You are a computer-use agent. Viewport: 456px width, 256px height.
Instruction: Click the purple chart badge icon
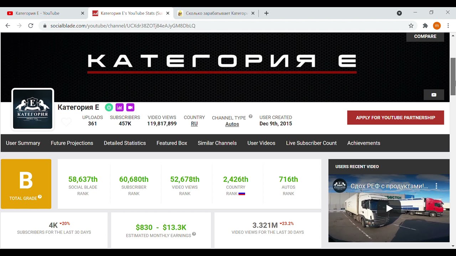click(x=120, y=107)
